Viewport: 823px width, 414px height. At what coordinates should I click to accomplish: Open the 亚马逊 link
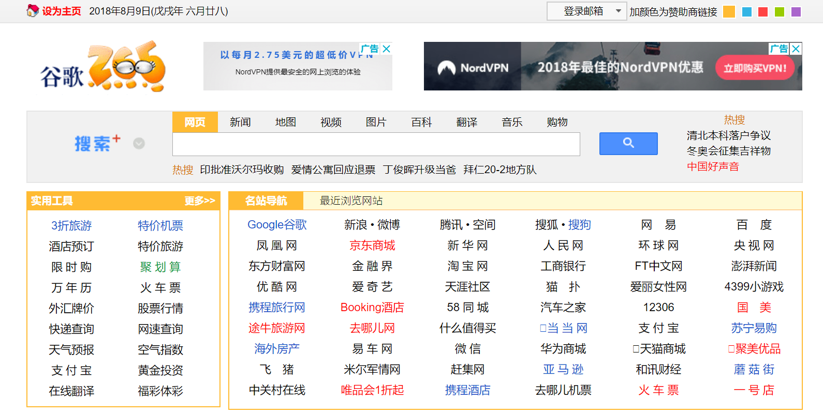click(x=563, y=370)
